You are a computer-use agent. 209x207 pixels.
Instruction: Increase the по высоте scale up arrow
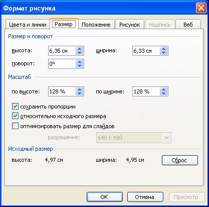tap(79, 89)
